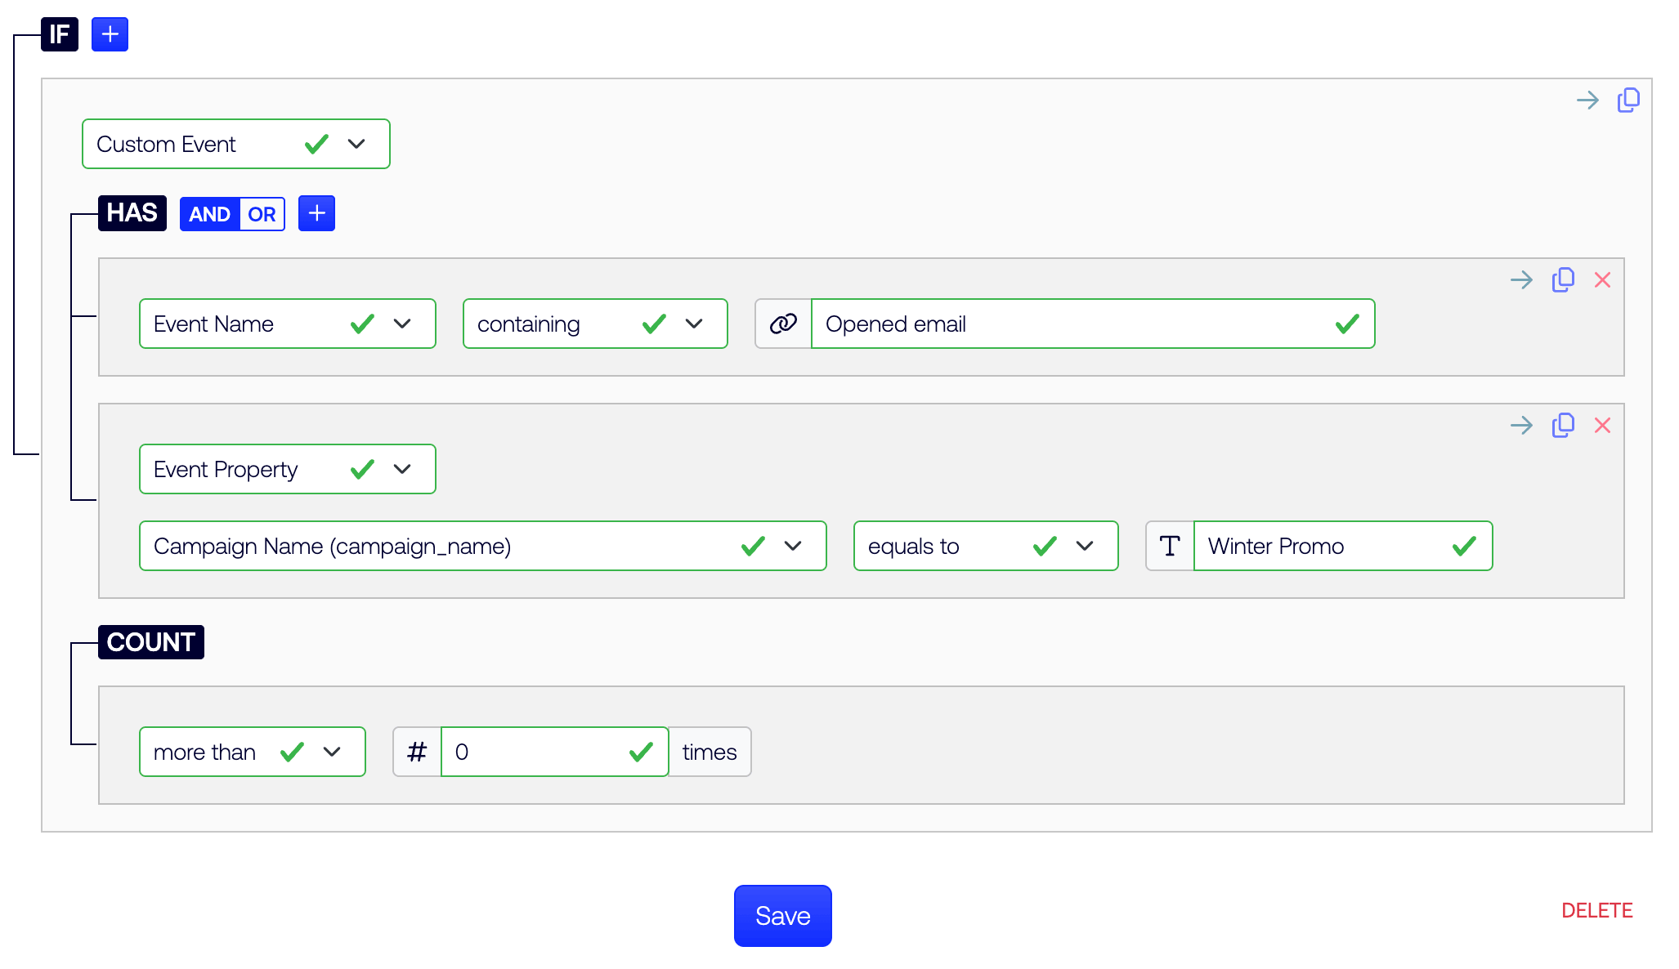Click arrow icon on Event Property row

point(1521,426)
